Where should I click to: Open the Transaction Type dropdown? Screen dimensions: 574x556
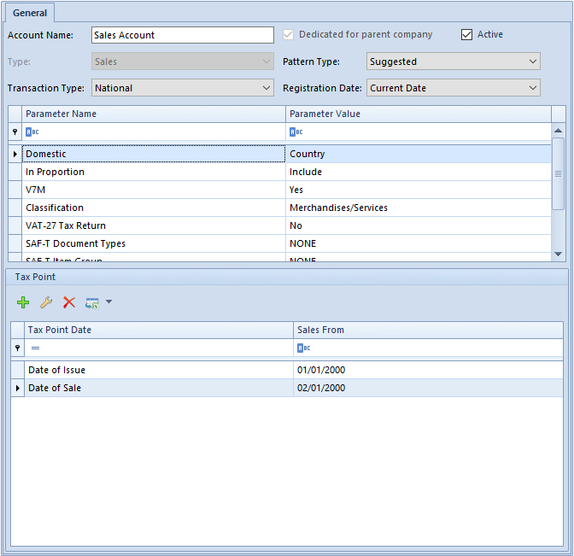pyautogui.click(x=183, y=88)
